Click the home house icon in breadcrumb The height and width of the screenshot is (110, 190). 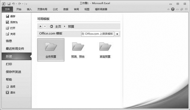coord(51,26)
